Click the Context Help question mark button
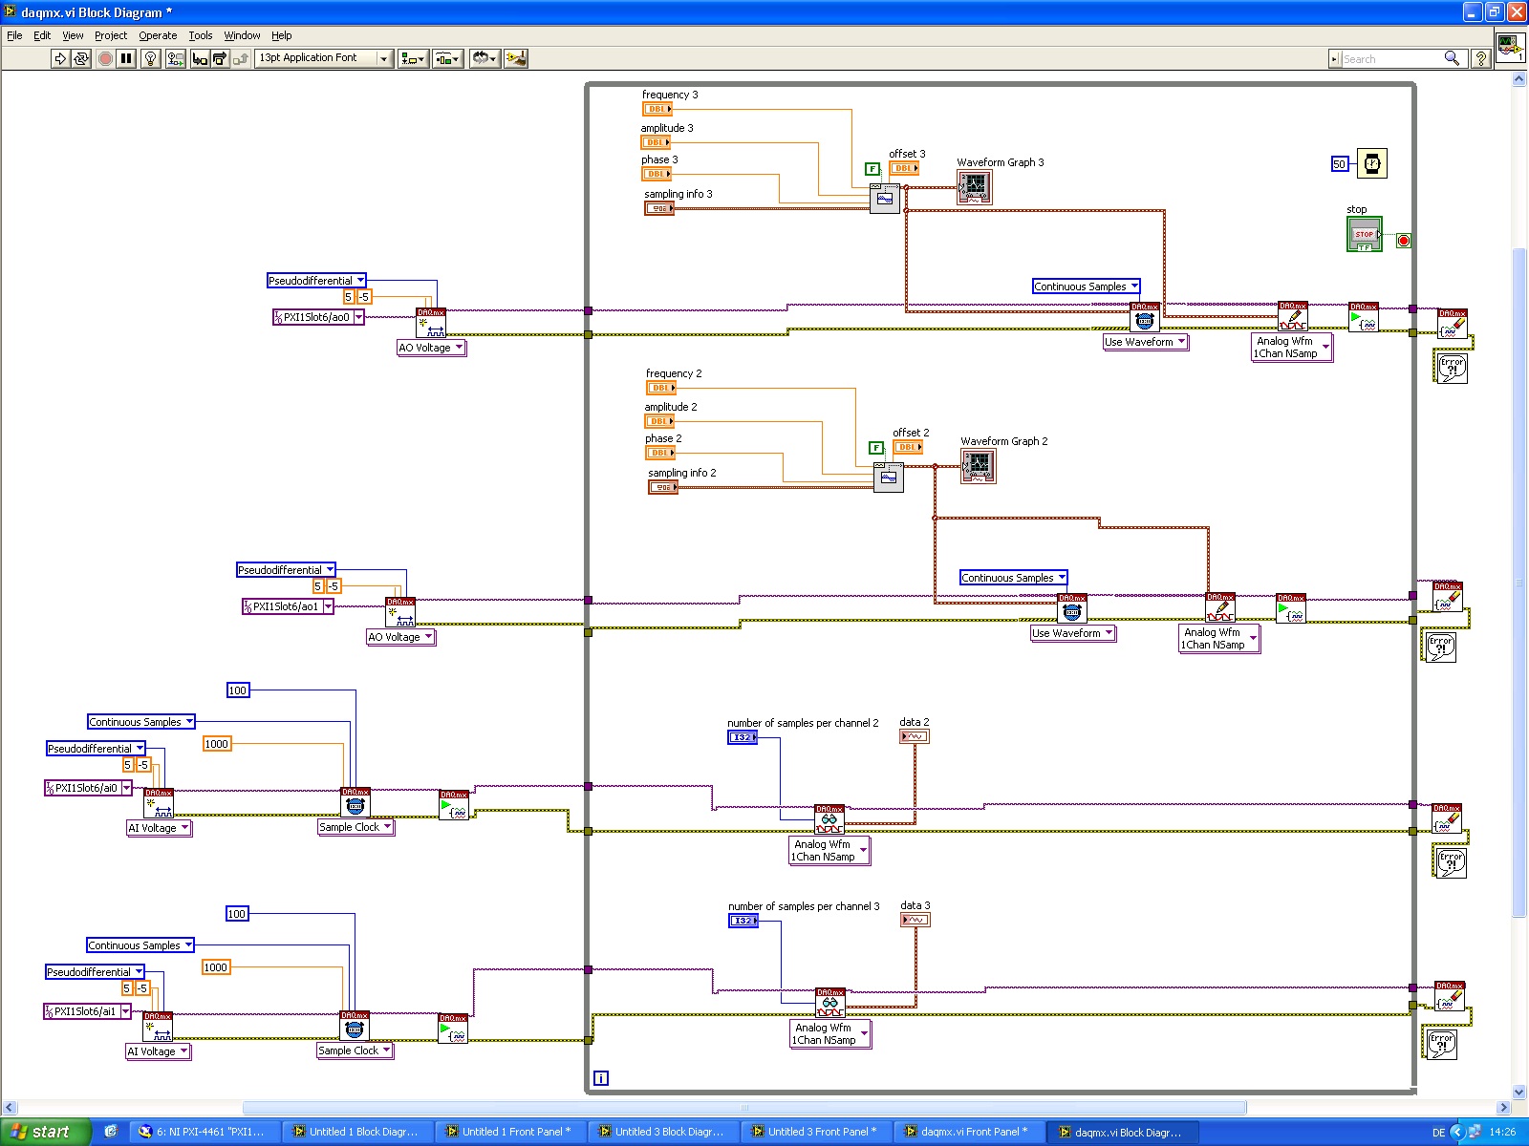 (x=1480, y=58)
